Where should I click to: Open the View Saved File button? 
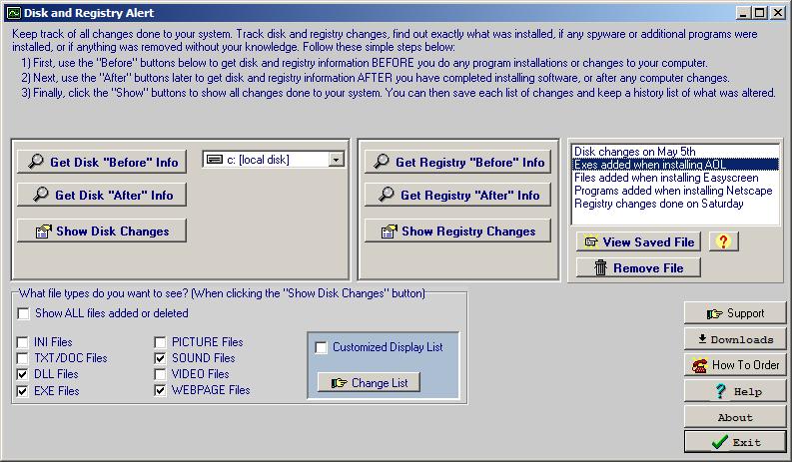tap(638, 241)
